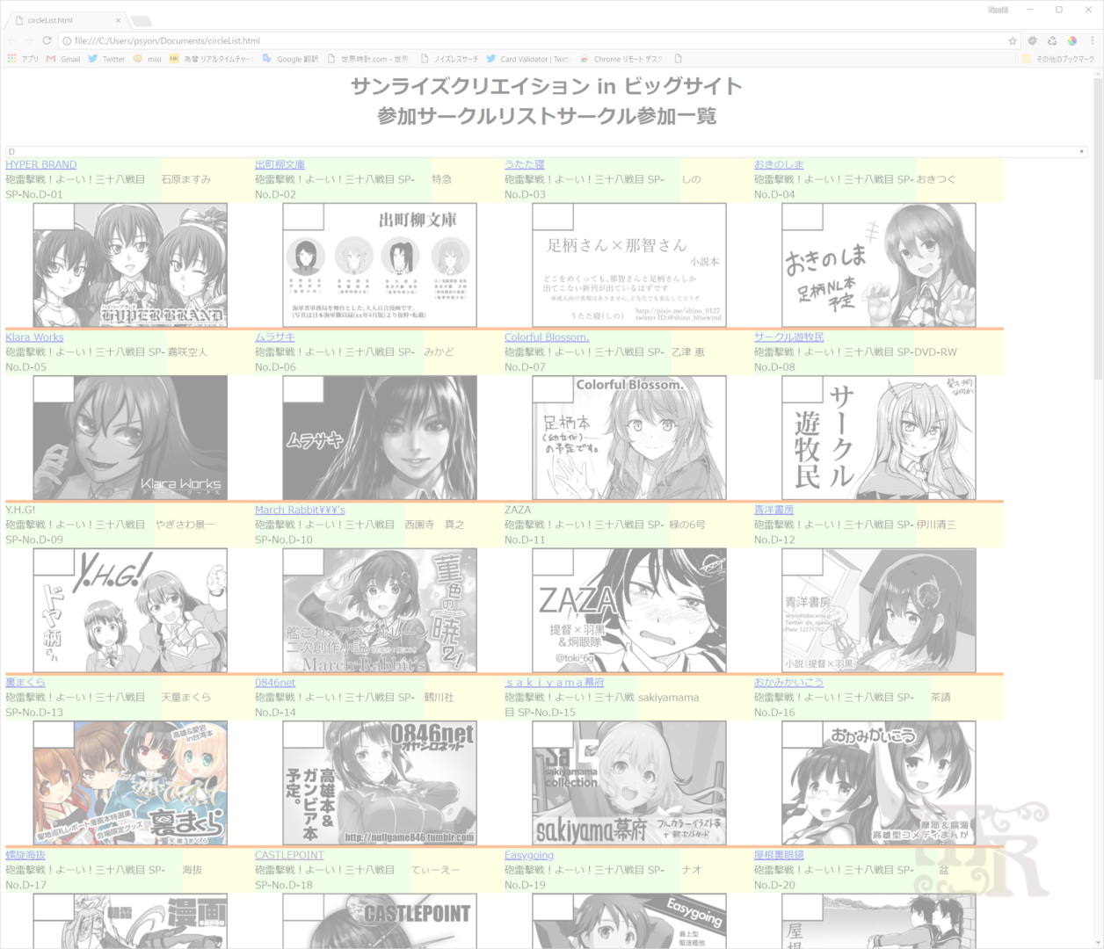The height and width of the screenshot is (949, 1104).
Task: Open the gear extension icon in toolbar
Action: tap(1033, 40)
